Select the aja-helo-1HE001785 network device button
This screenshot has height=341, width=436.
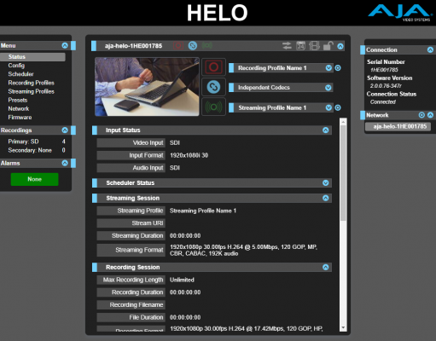[x=398, y=126]
